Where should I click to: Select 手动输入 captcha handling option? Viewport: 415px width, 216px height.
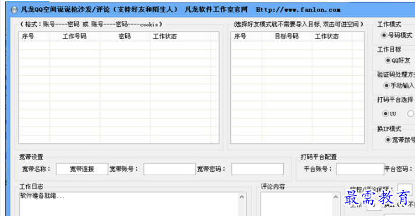coord(386,86)
